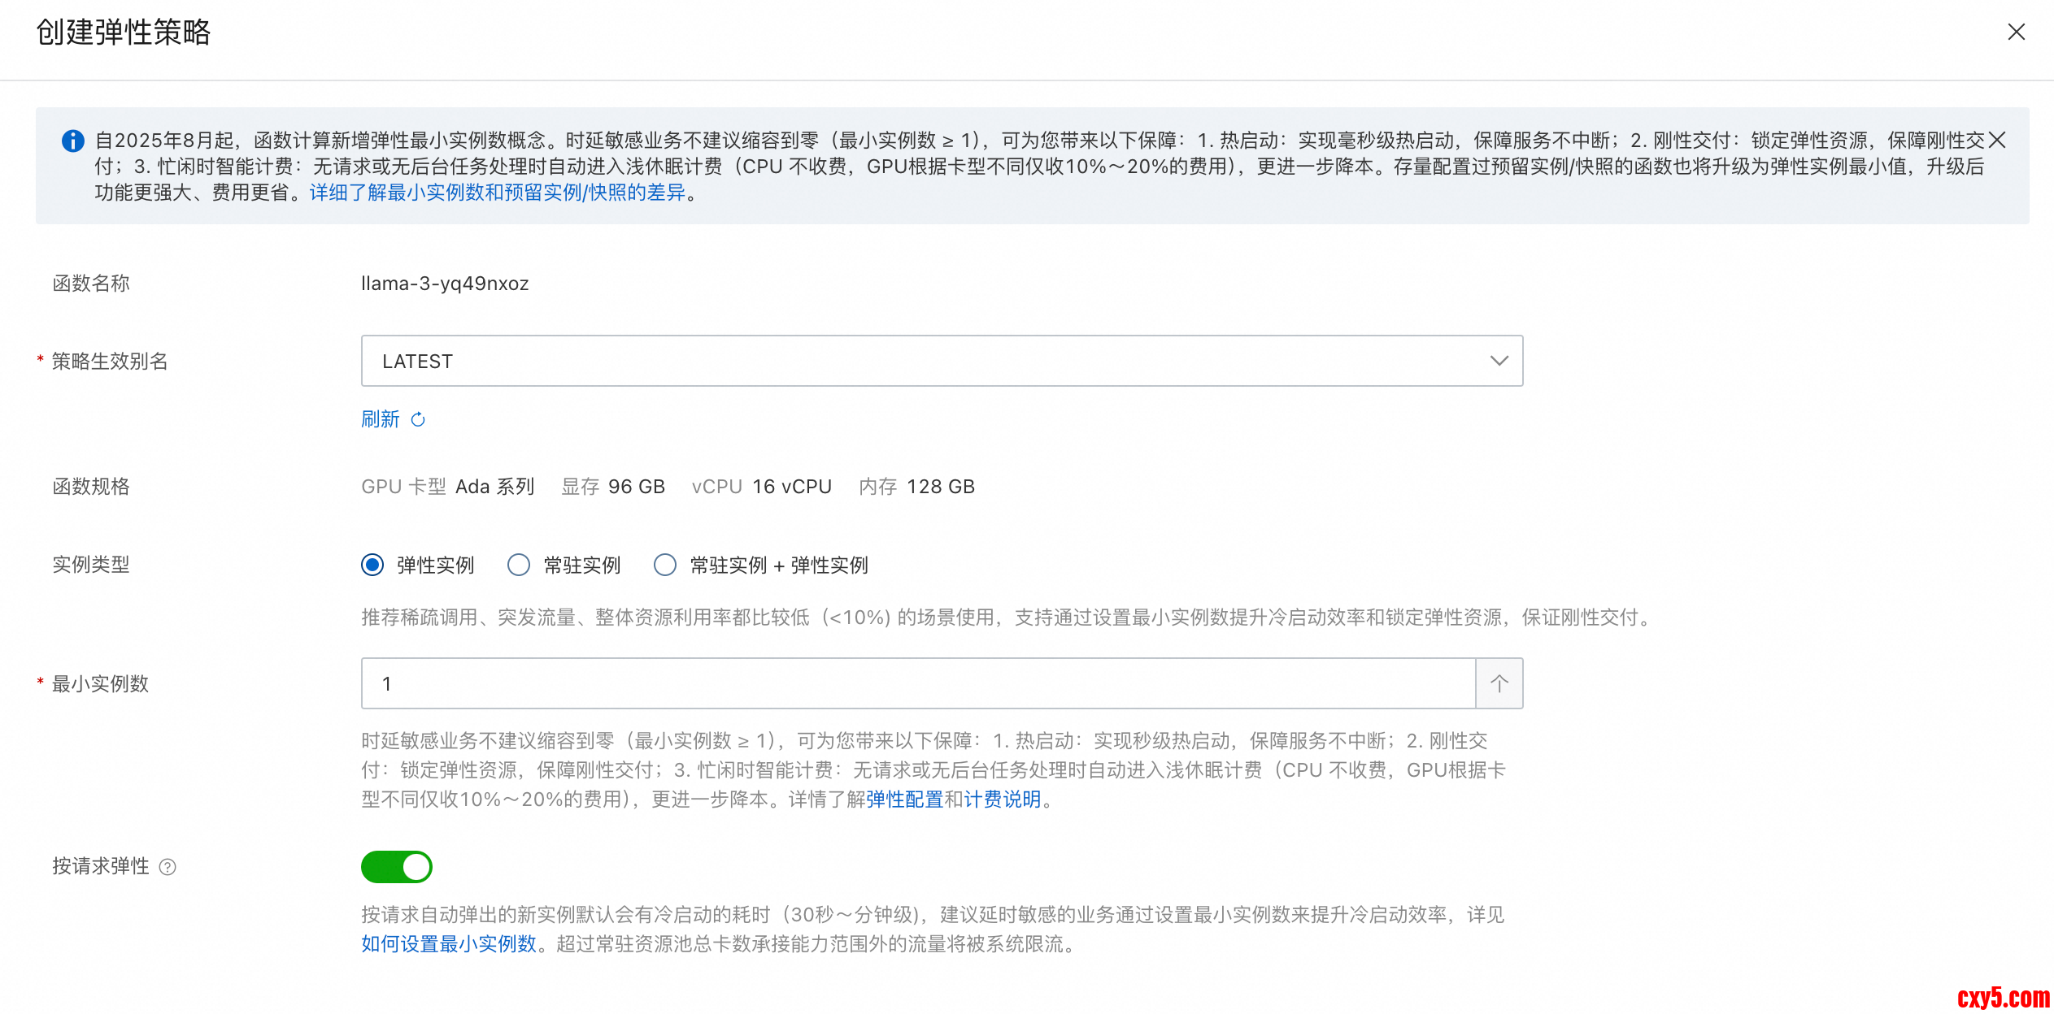Click the 刷新 refresh link
The height and width of the screenshot is (1014, 2054).
point(381,419)
